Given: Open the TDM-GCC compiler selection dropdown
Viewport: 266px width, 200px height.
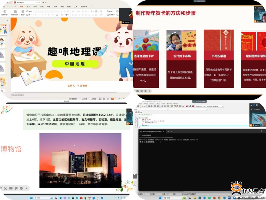Looking at the screenshot, I should (223, 106).
